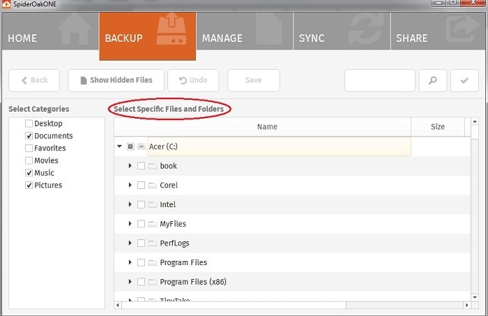Click the Intel folder icon

[152, 205]
